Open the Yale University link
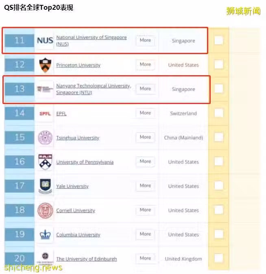This screenshot has width=266, height=274. (72, 186)
